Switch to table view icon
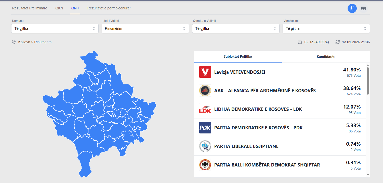 tap(363, 8)
